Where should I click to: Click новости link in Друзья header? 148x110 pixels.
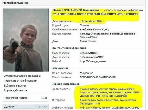(41, 107)
